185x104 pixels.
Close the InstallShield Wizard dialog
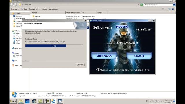(86, 21)
